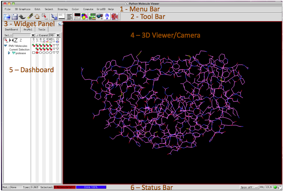Open the read molecule folder icon
284x192 pixels.
pyautogui.click(x=7, y=17)
